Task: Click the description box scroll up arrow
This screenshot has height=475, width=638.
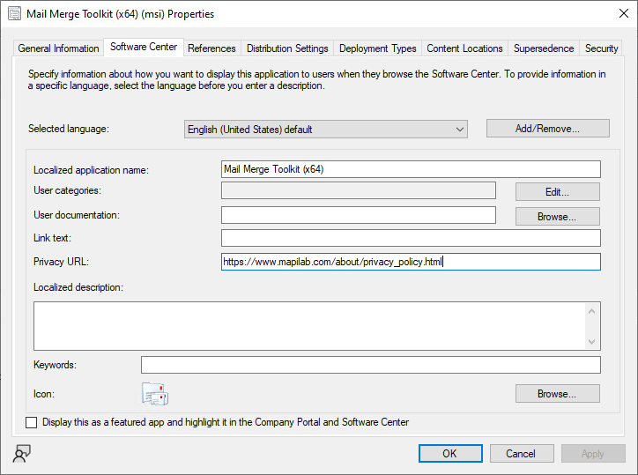Action: click(591, 311)
